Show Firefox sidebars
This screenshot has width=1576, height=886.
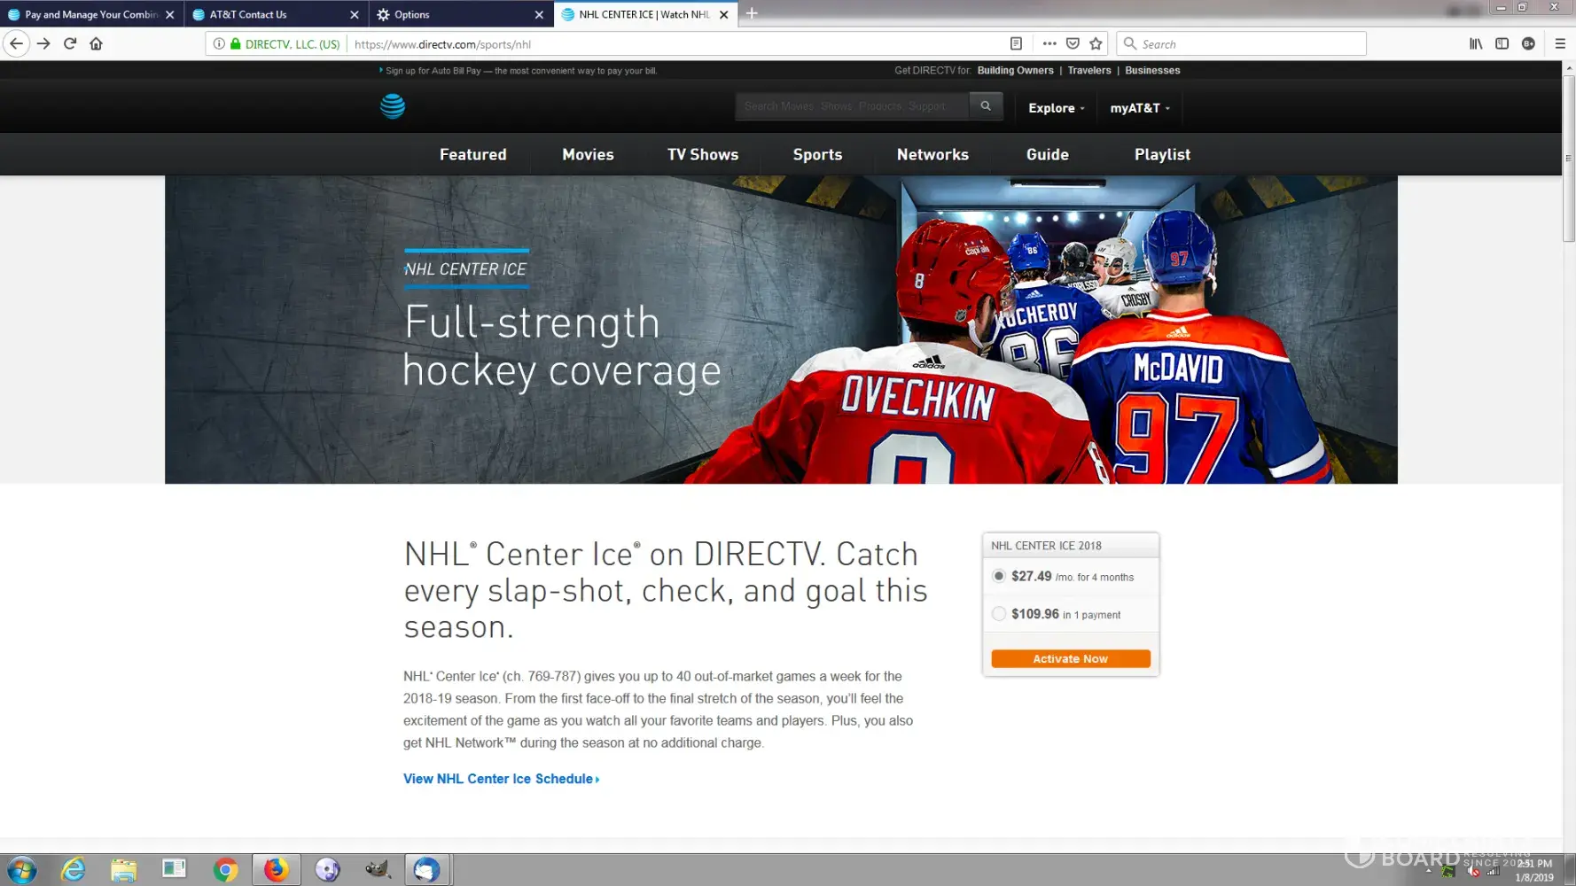coord(1502,43)
